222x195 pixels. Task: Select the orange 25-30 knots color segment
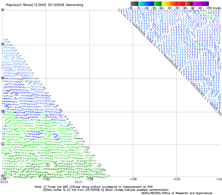[x=173, y=4]
